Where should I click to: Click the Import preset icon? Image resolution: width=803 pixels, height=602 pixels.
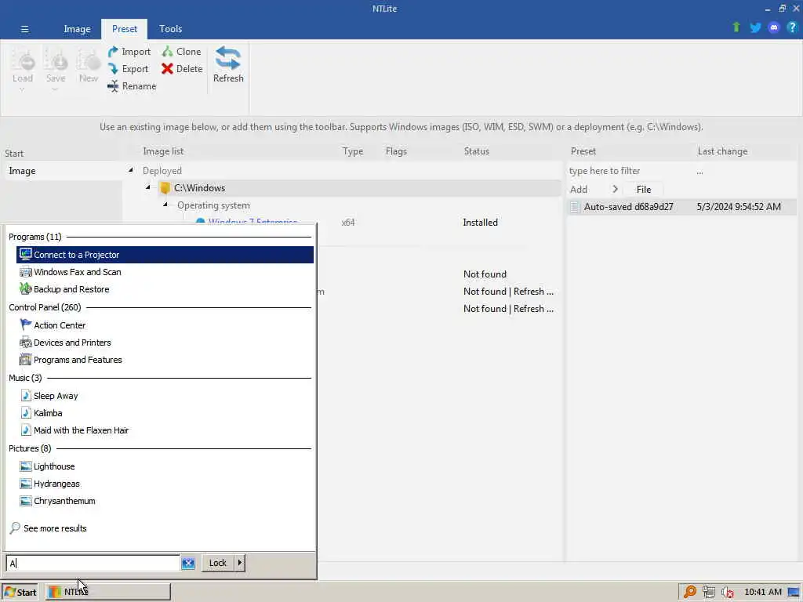113,52
